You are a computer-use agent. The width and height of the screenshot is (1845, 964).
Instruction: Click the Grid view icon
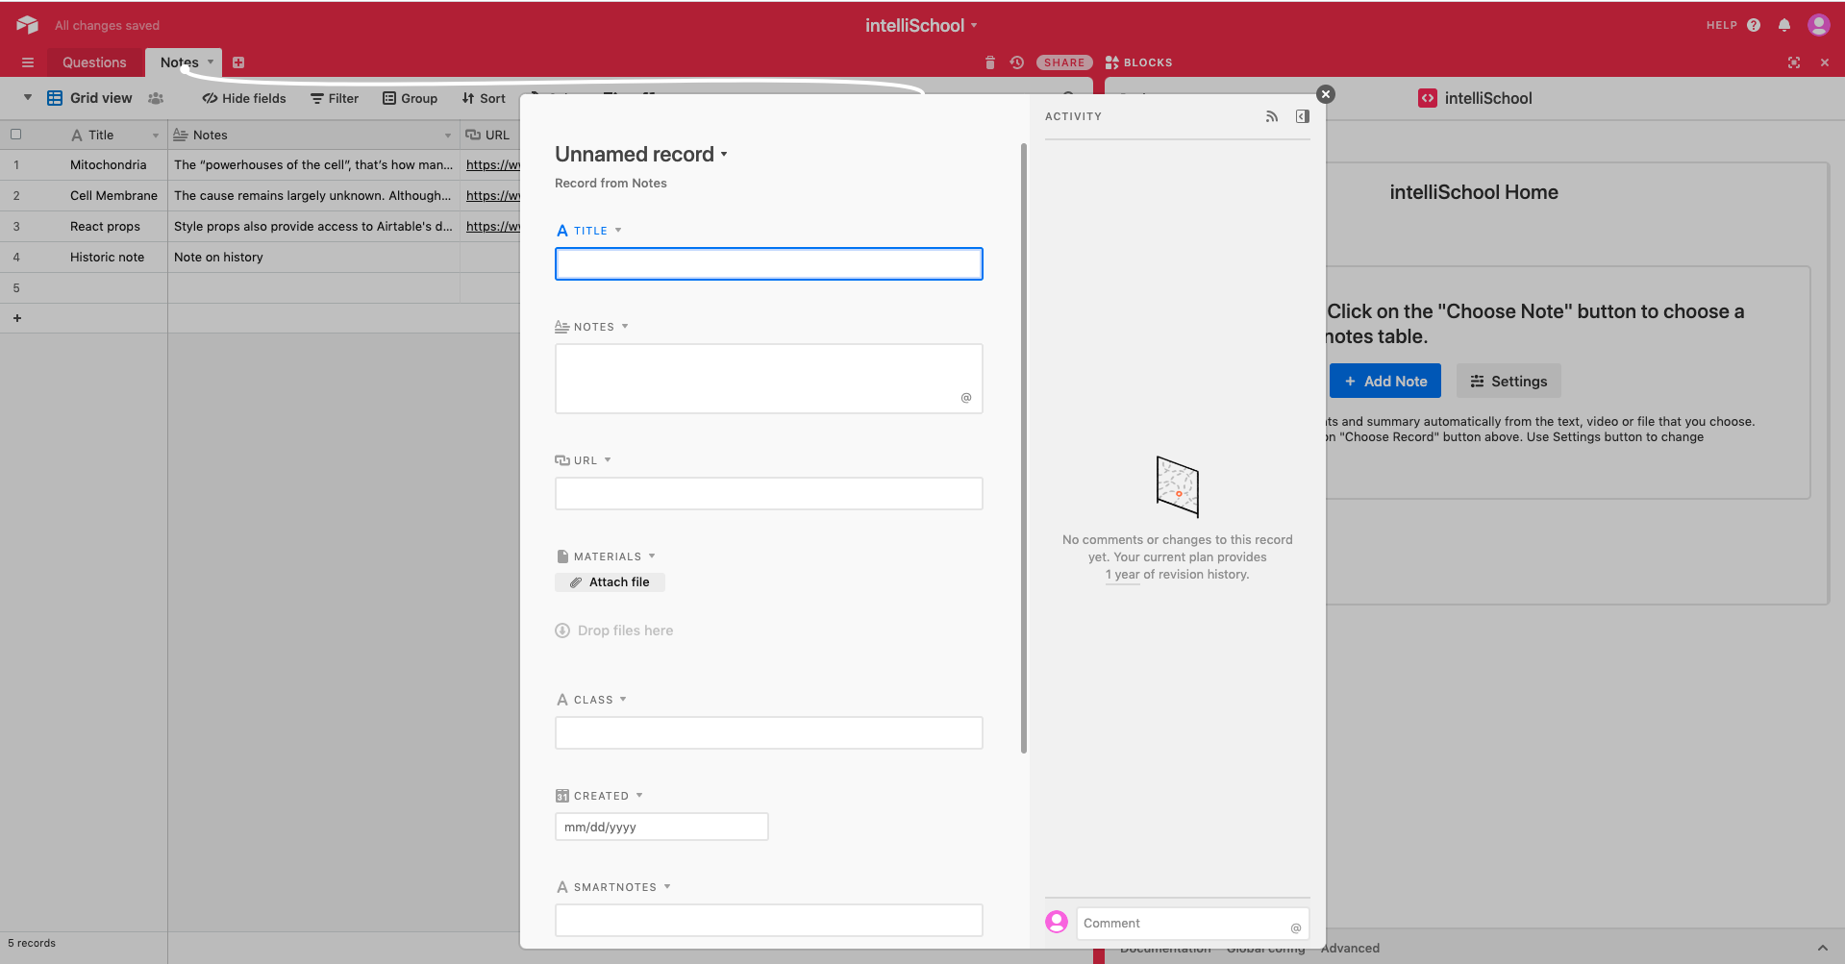coord(55,98)
